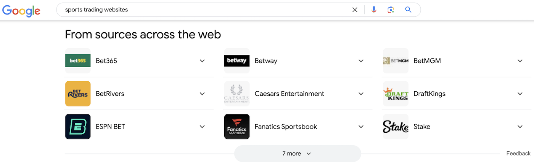Screen dimensions: 534x165
Task: Start a voice search with microphone
Action: point(374,10)
